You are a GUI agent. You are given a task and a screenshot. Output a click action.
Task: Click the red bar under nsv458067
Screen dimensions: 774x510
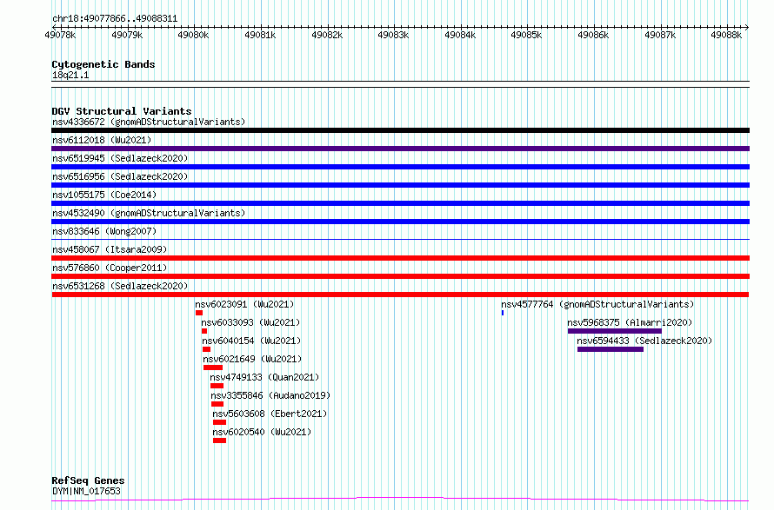pyautogui.click(x=400, y=258)
